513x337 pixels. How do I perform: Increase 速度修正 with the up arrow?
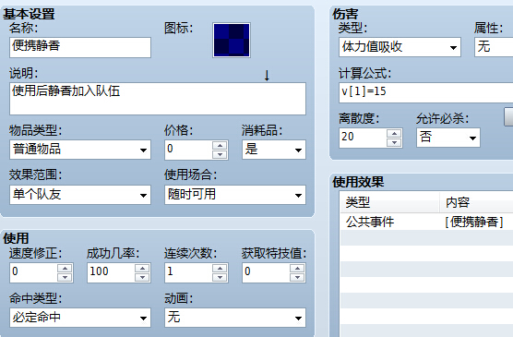point(65,269)
